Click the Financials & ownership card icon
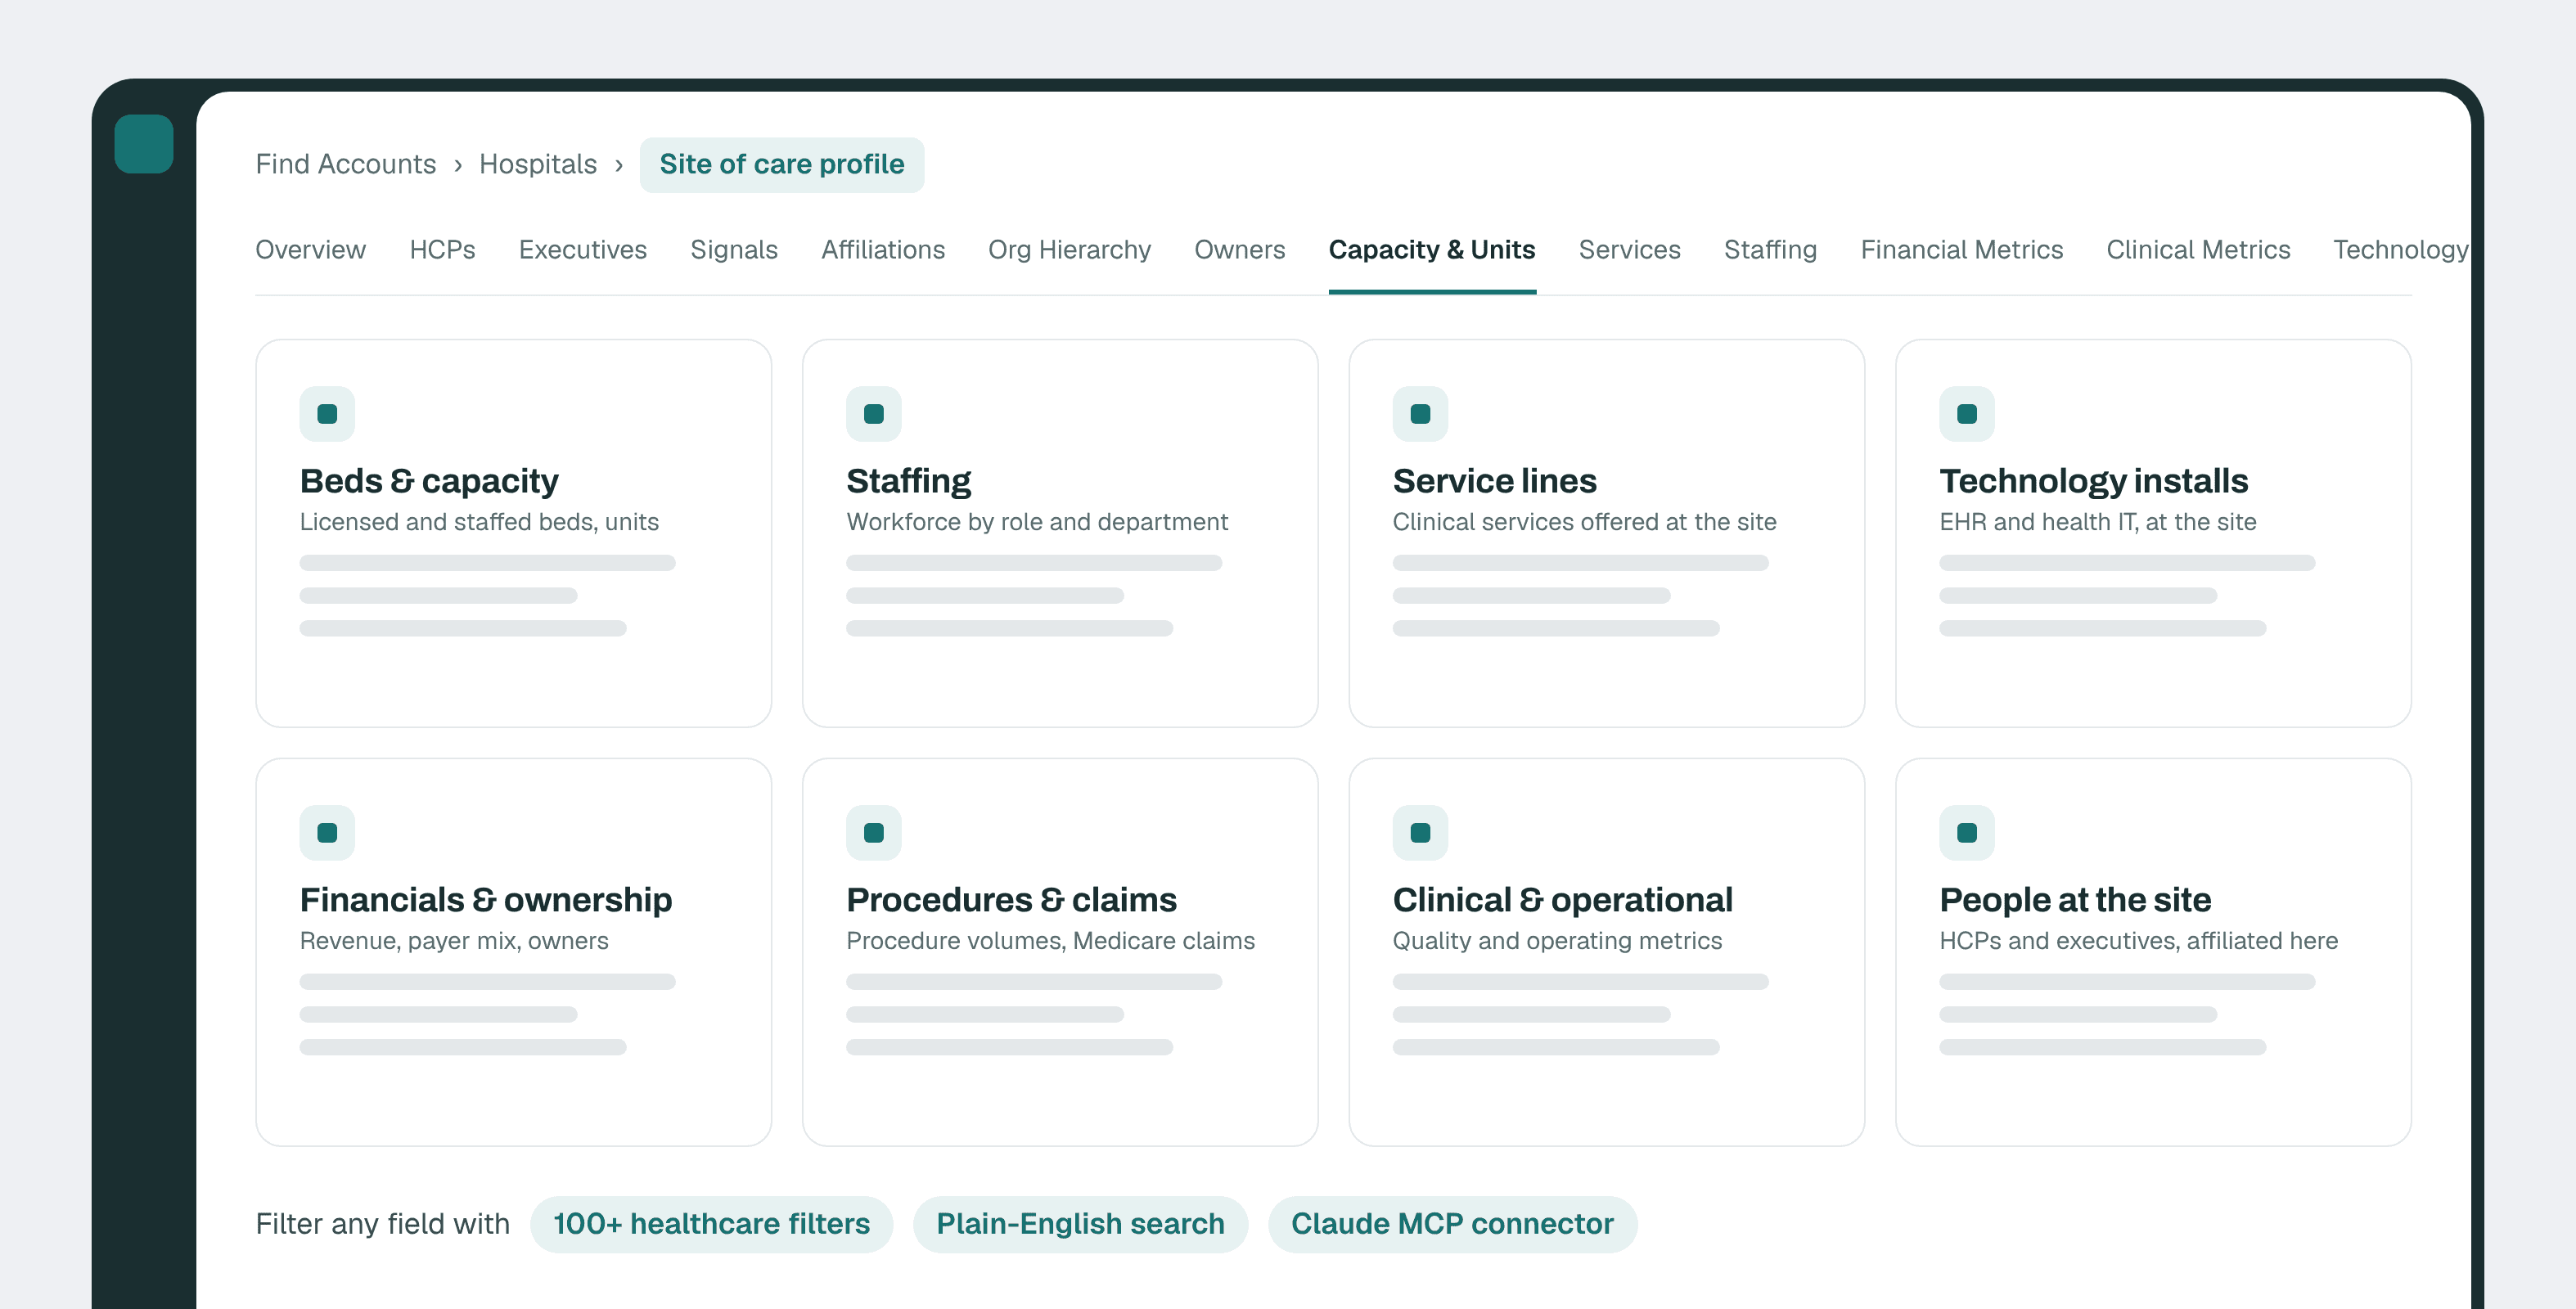 pyautogui.click(x=327, y=833)
